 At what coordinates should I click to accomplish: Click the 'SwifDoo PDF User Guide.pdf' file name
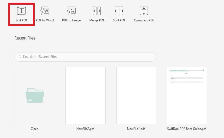pos(187,129)
